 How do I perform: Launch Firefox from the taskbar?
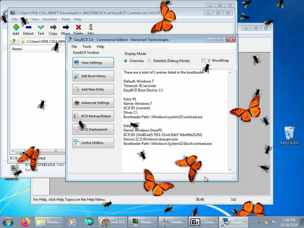pyautogui.click(x=26, y=222)
